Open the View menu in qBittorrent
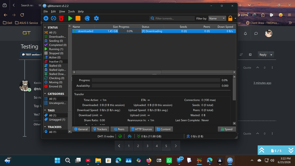This screenshot has height=166, width=295. tap(62, 12)
